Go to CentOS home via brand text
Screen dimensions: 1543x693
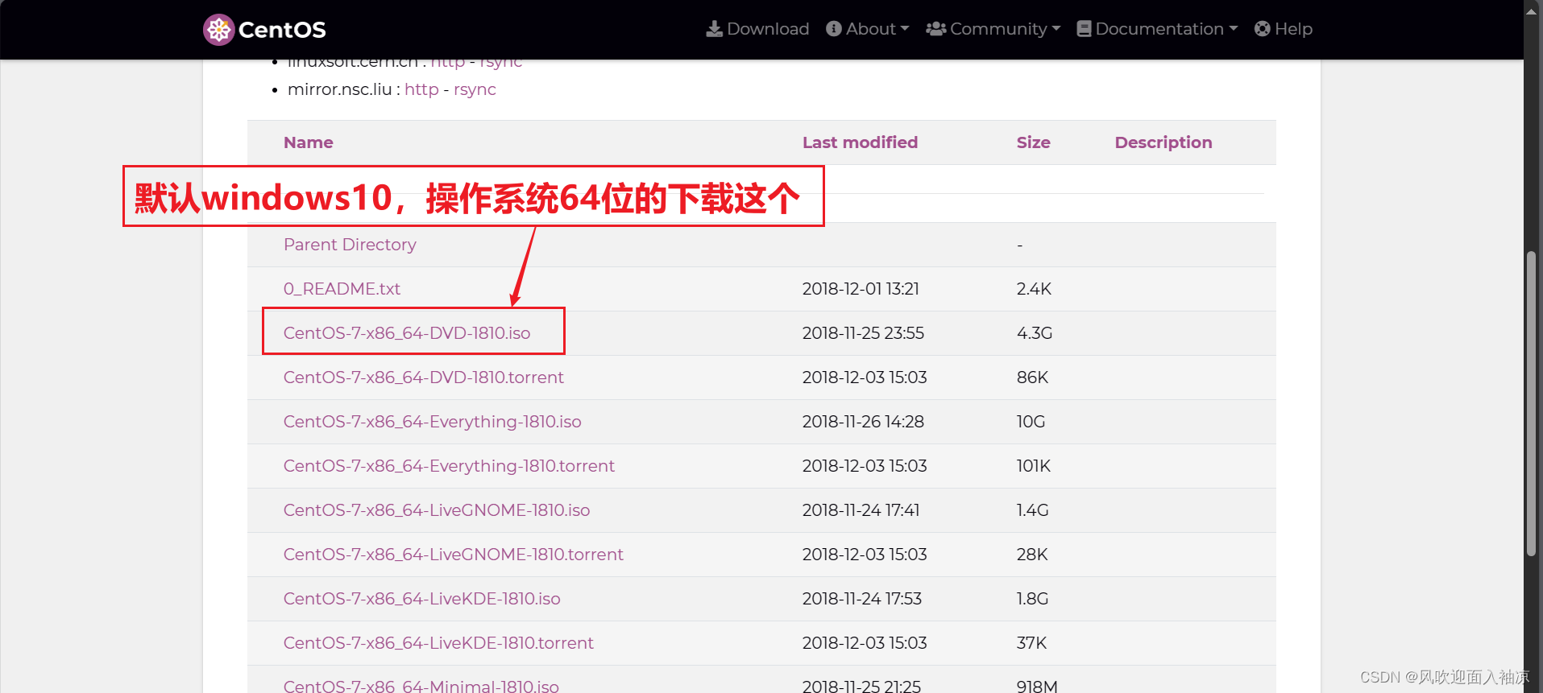(x=282, y=30)
